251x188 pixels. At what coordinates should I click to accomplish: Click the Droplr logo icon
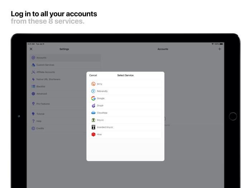[x=93, y=106]
